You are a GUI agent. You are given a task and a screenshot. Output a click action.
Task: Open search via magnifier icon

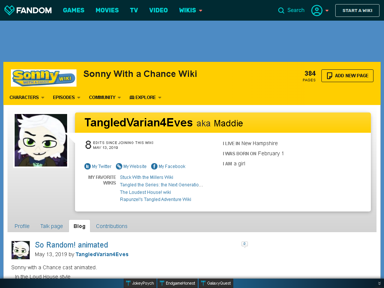pyautogui.click(x=281, y=10)
